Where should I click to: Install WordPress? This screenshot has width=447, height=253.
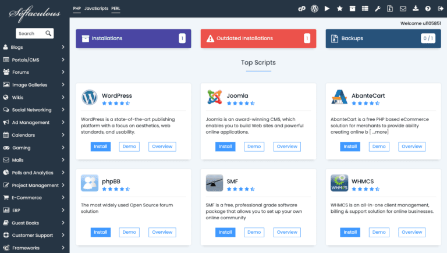click(101, 147)
